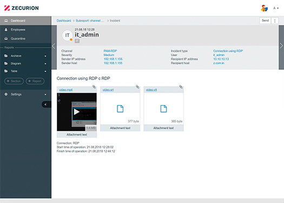Open the video.mp4 file link
Image resolution: width=284 pixels, height=203 pixels.
pyautogui.click(x=66, y=90)
